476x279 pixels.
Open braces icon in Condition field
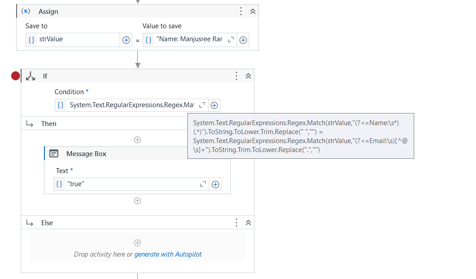point(61,105)
